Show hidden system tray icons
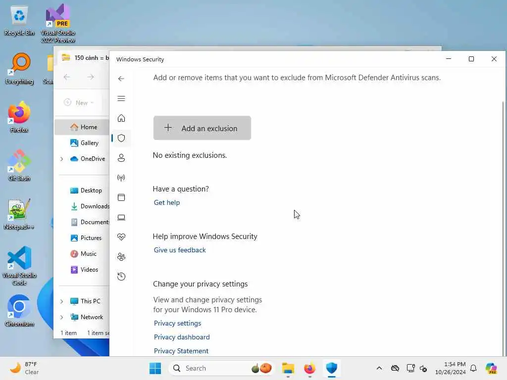 pyautogui.click(x=379, y=368)
